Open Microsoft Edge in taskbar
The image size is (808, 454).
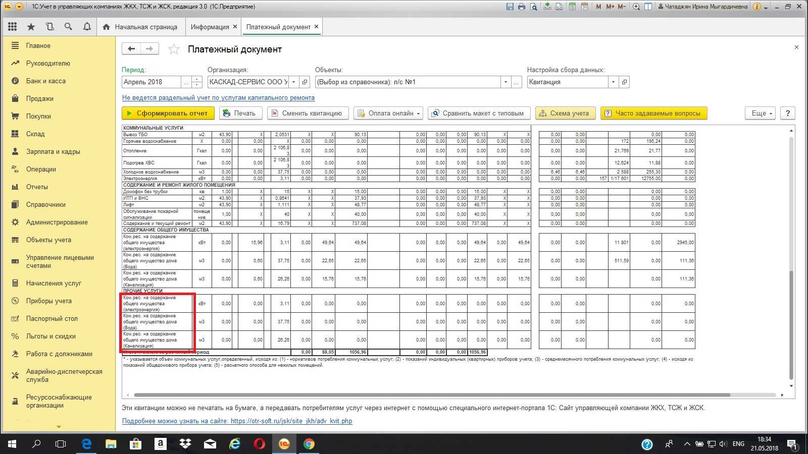pos(87,444)
